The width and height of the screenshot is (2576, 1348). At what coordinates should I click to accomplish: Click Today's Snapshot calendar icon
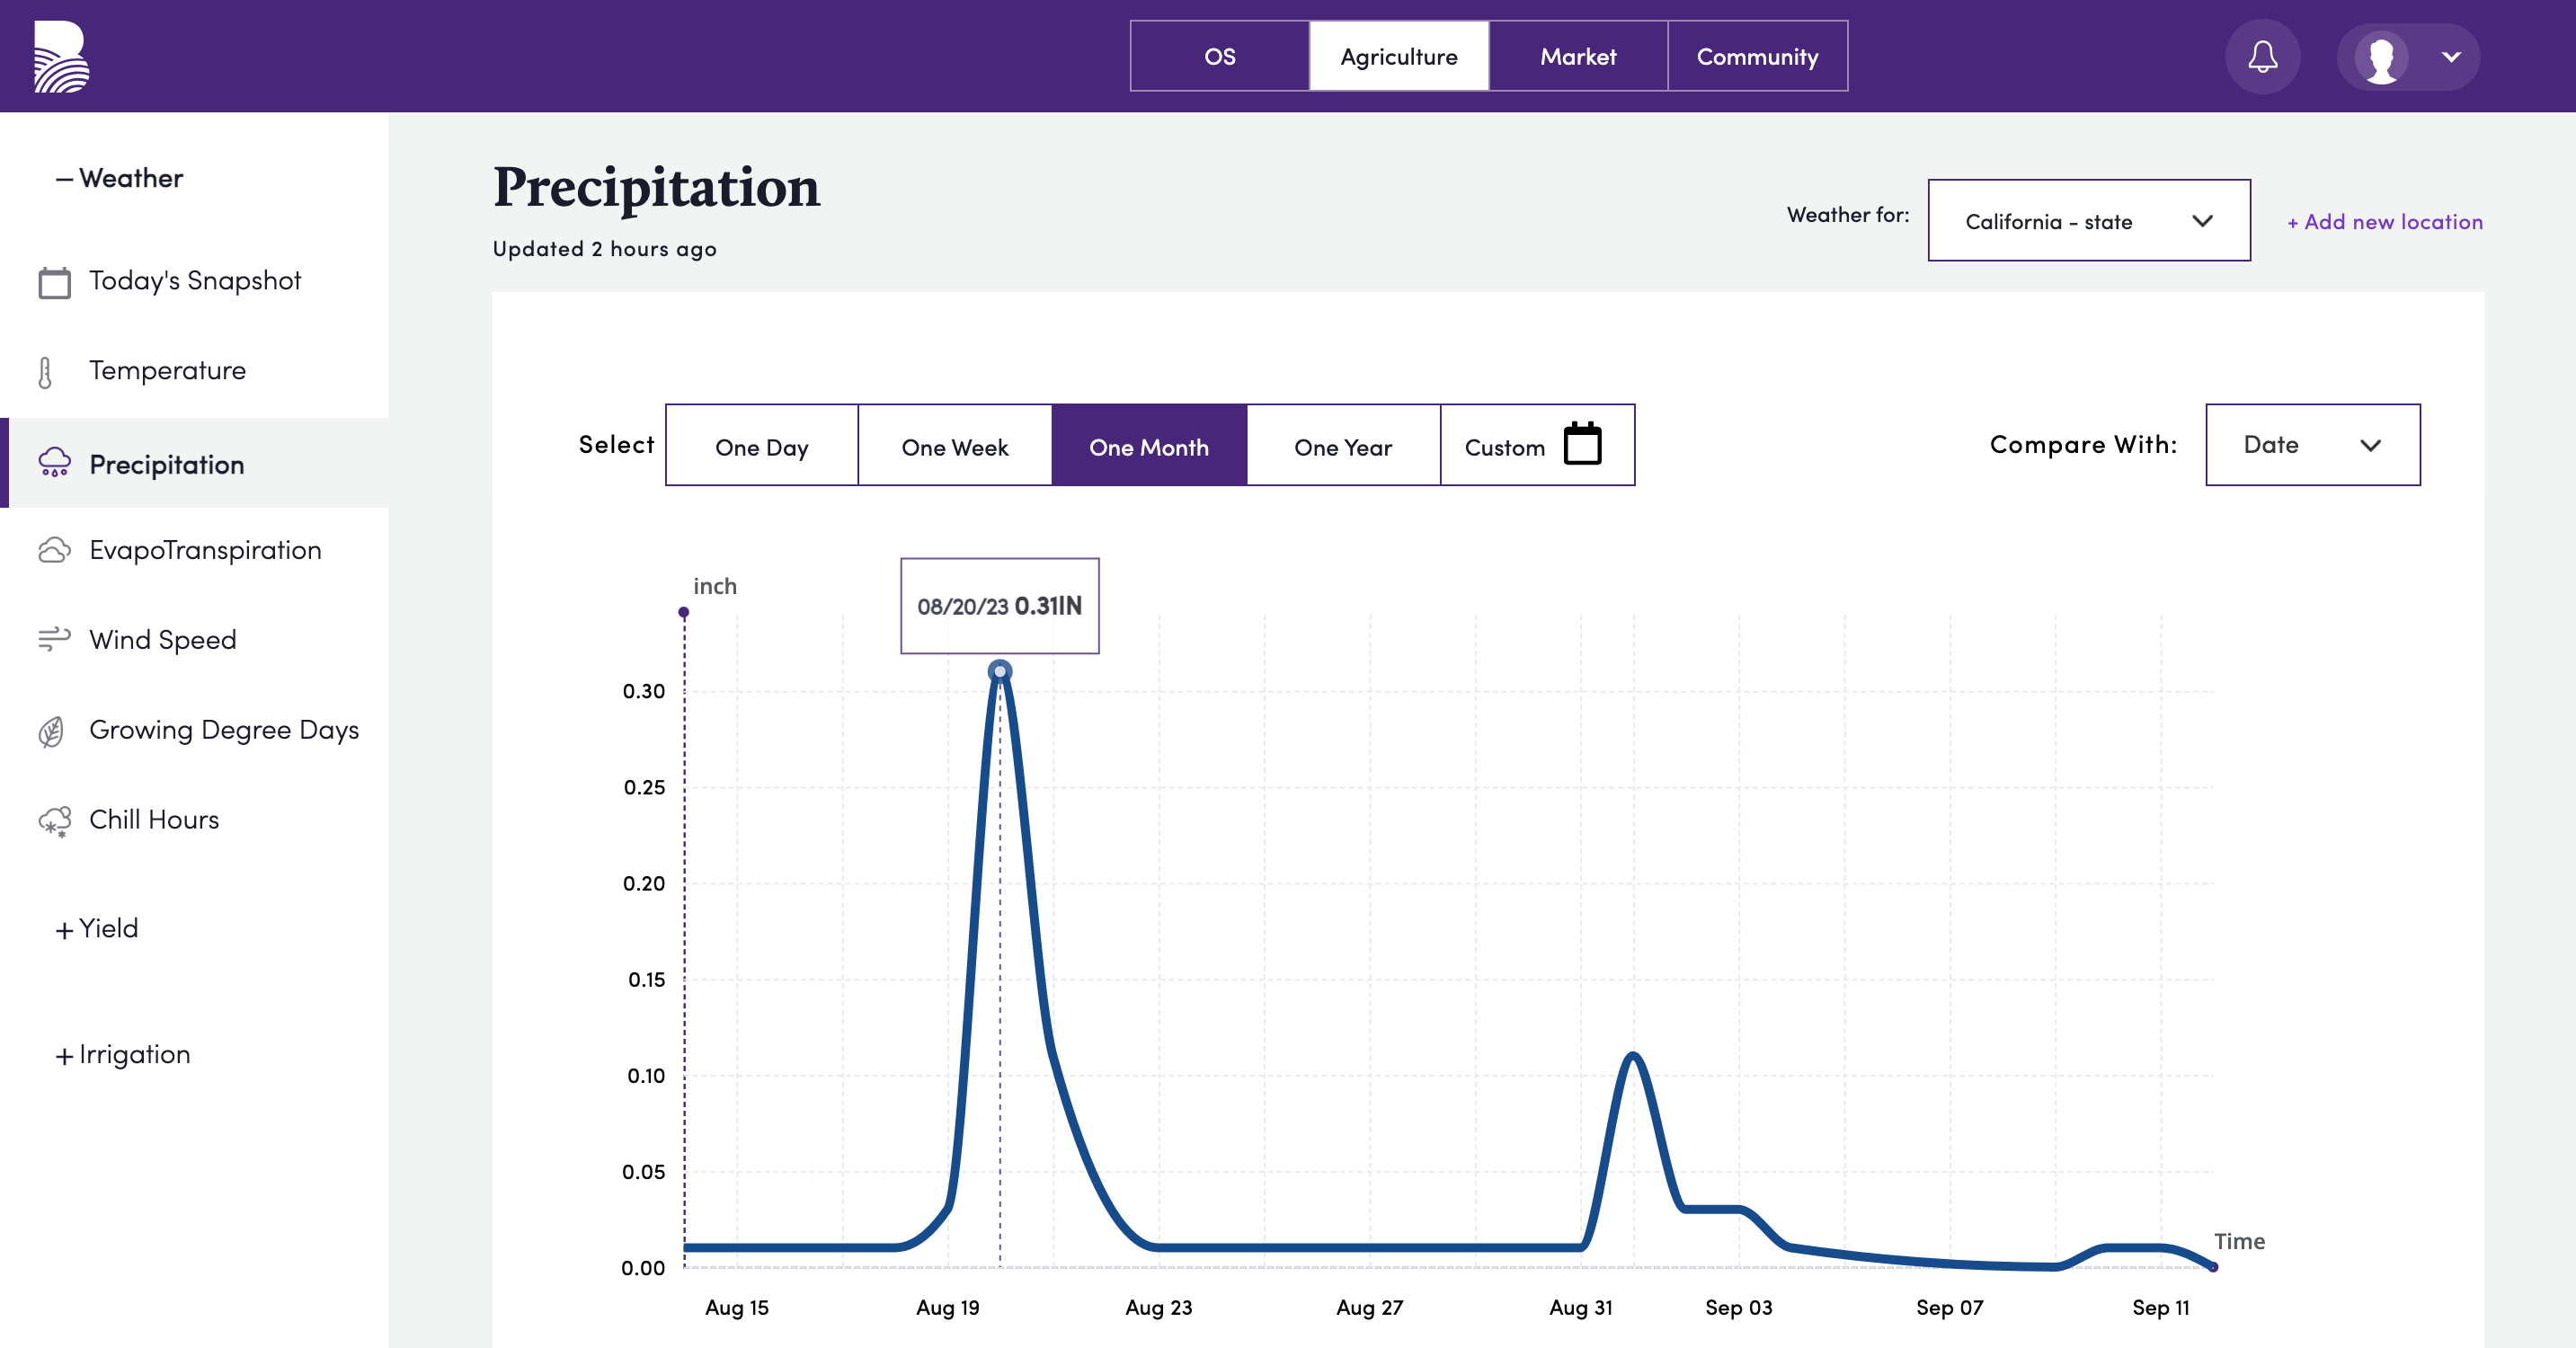pos(54,282)
